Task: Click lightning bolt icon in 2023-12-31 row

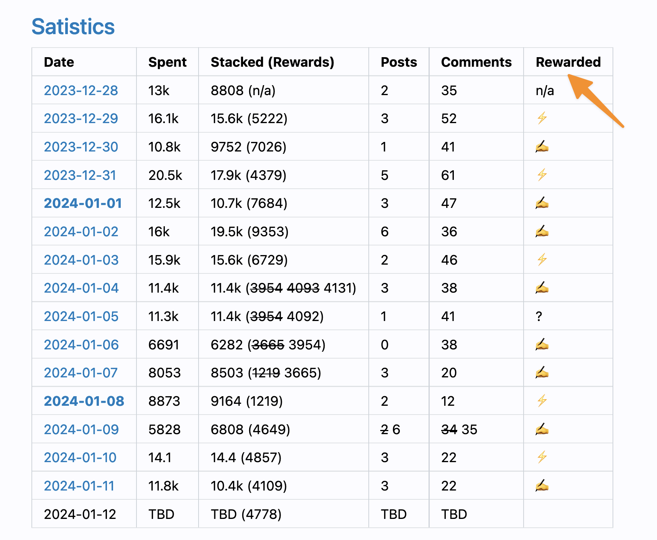Action: [x=542, y=175]
